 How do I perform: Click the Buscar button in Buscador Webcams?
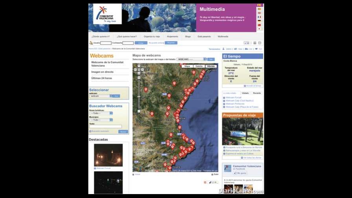[x=123, y=132]
